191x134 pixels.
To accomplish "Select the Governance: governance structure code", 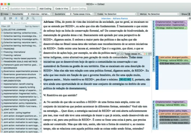I will (21, 74).
